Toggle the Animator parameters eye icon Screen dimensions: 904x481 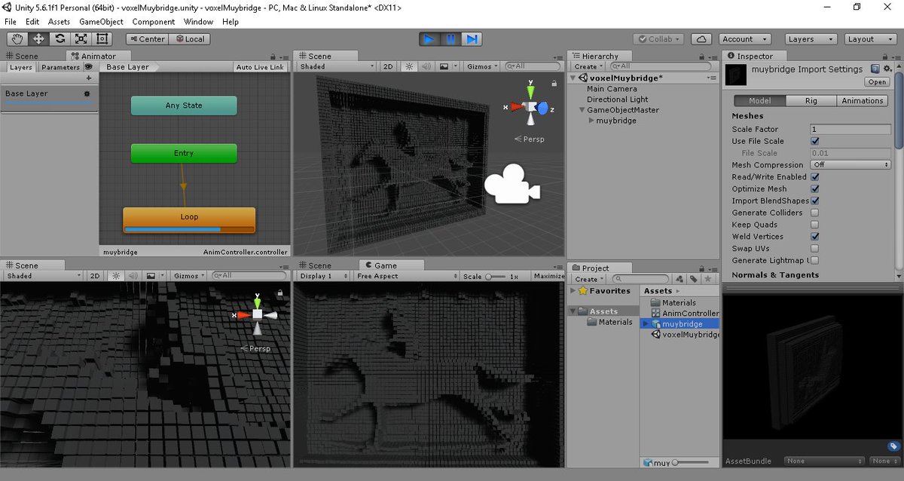88,67
